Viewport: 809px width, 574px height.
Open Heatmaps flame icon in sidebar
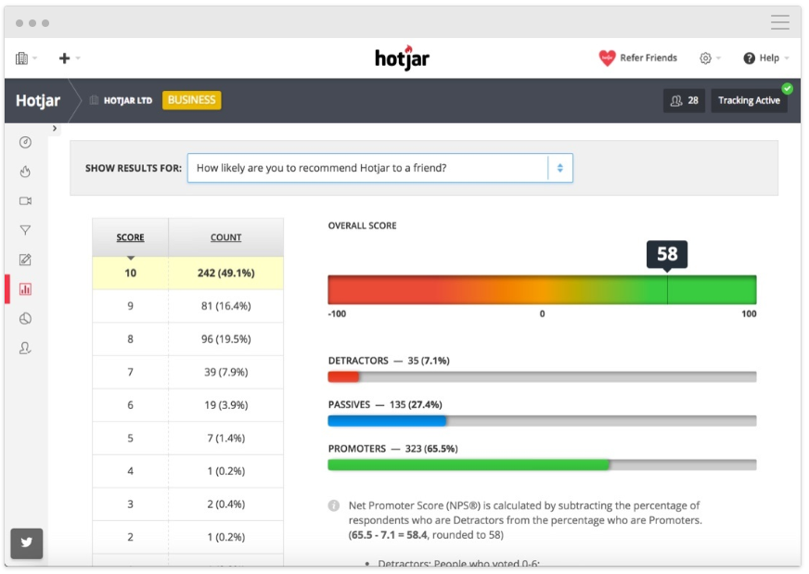click(x=25, y=172)
